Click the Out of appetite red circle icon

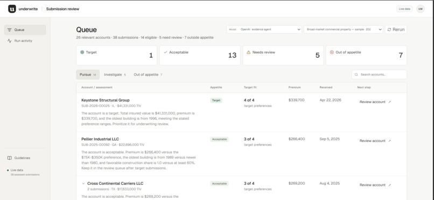click(x=332, y=52)
